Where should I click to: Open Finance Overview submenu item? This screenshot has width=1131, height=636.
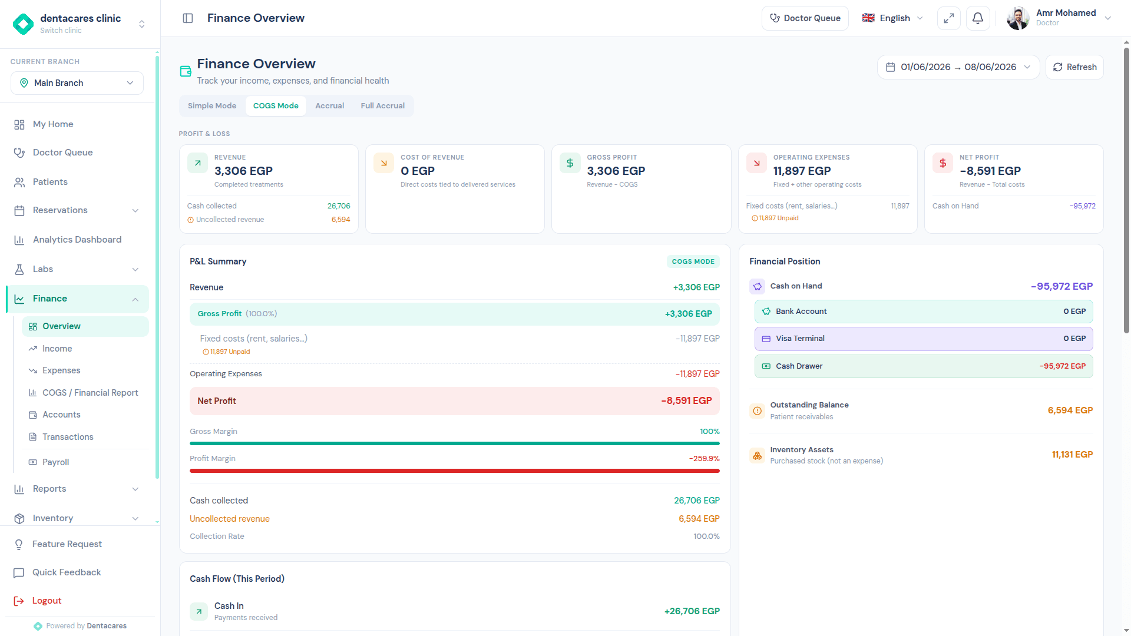click(85, 326)
